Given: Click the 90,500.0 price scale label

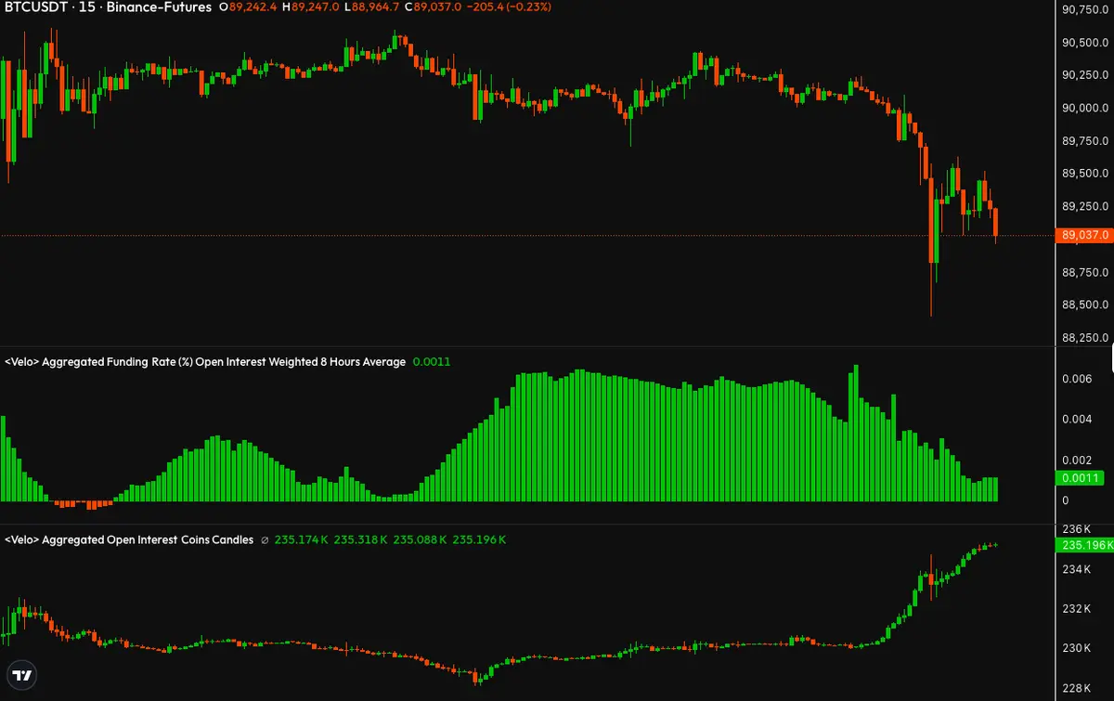Looking at the screenshot, I should [x=1086, y=43].
